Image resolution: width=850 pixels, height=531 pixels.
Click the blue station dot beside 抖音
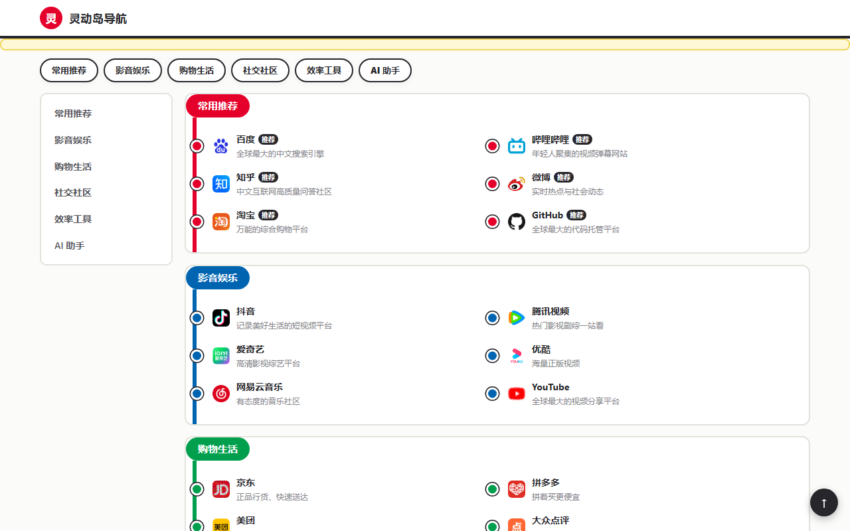(x=197, y=318)
